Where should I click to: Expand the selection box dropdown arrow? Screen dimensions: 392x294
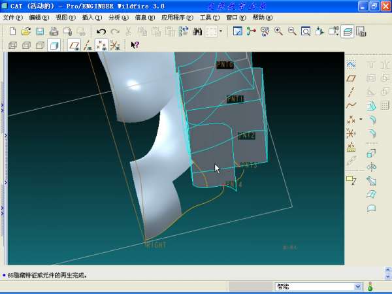click(x=221, y=31)
